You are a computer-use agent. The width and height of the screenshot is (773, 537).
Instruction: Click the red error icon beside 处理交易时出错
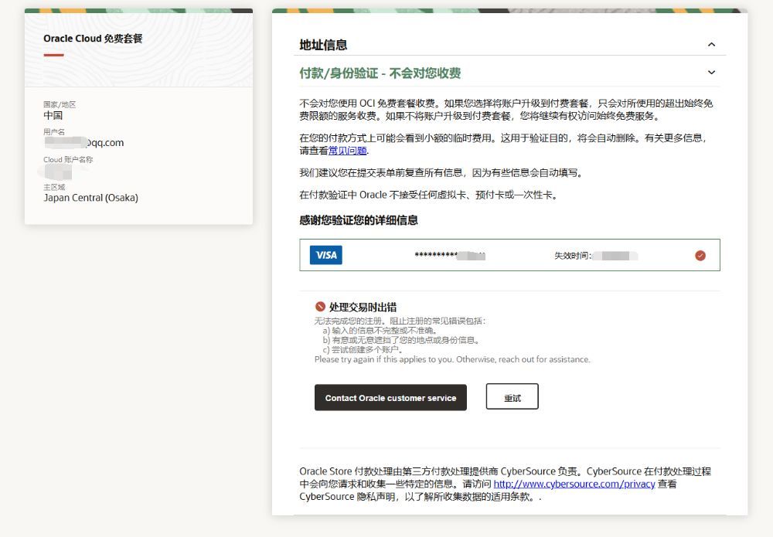[320, 307]
